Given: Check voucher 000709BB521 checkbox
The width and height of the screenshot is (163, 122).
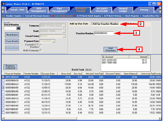Looking at the screenshot, I should [3, 113].
